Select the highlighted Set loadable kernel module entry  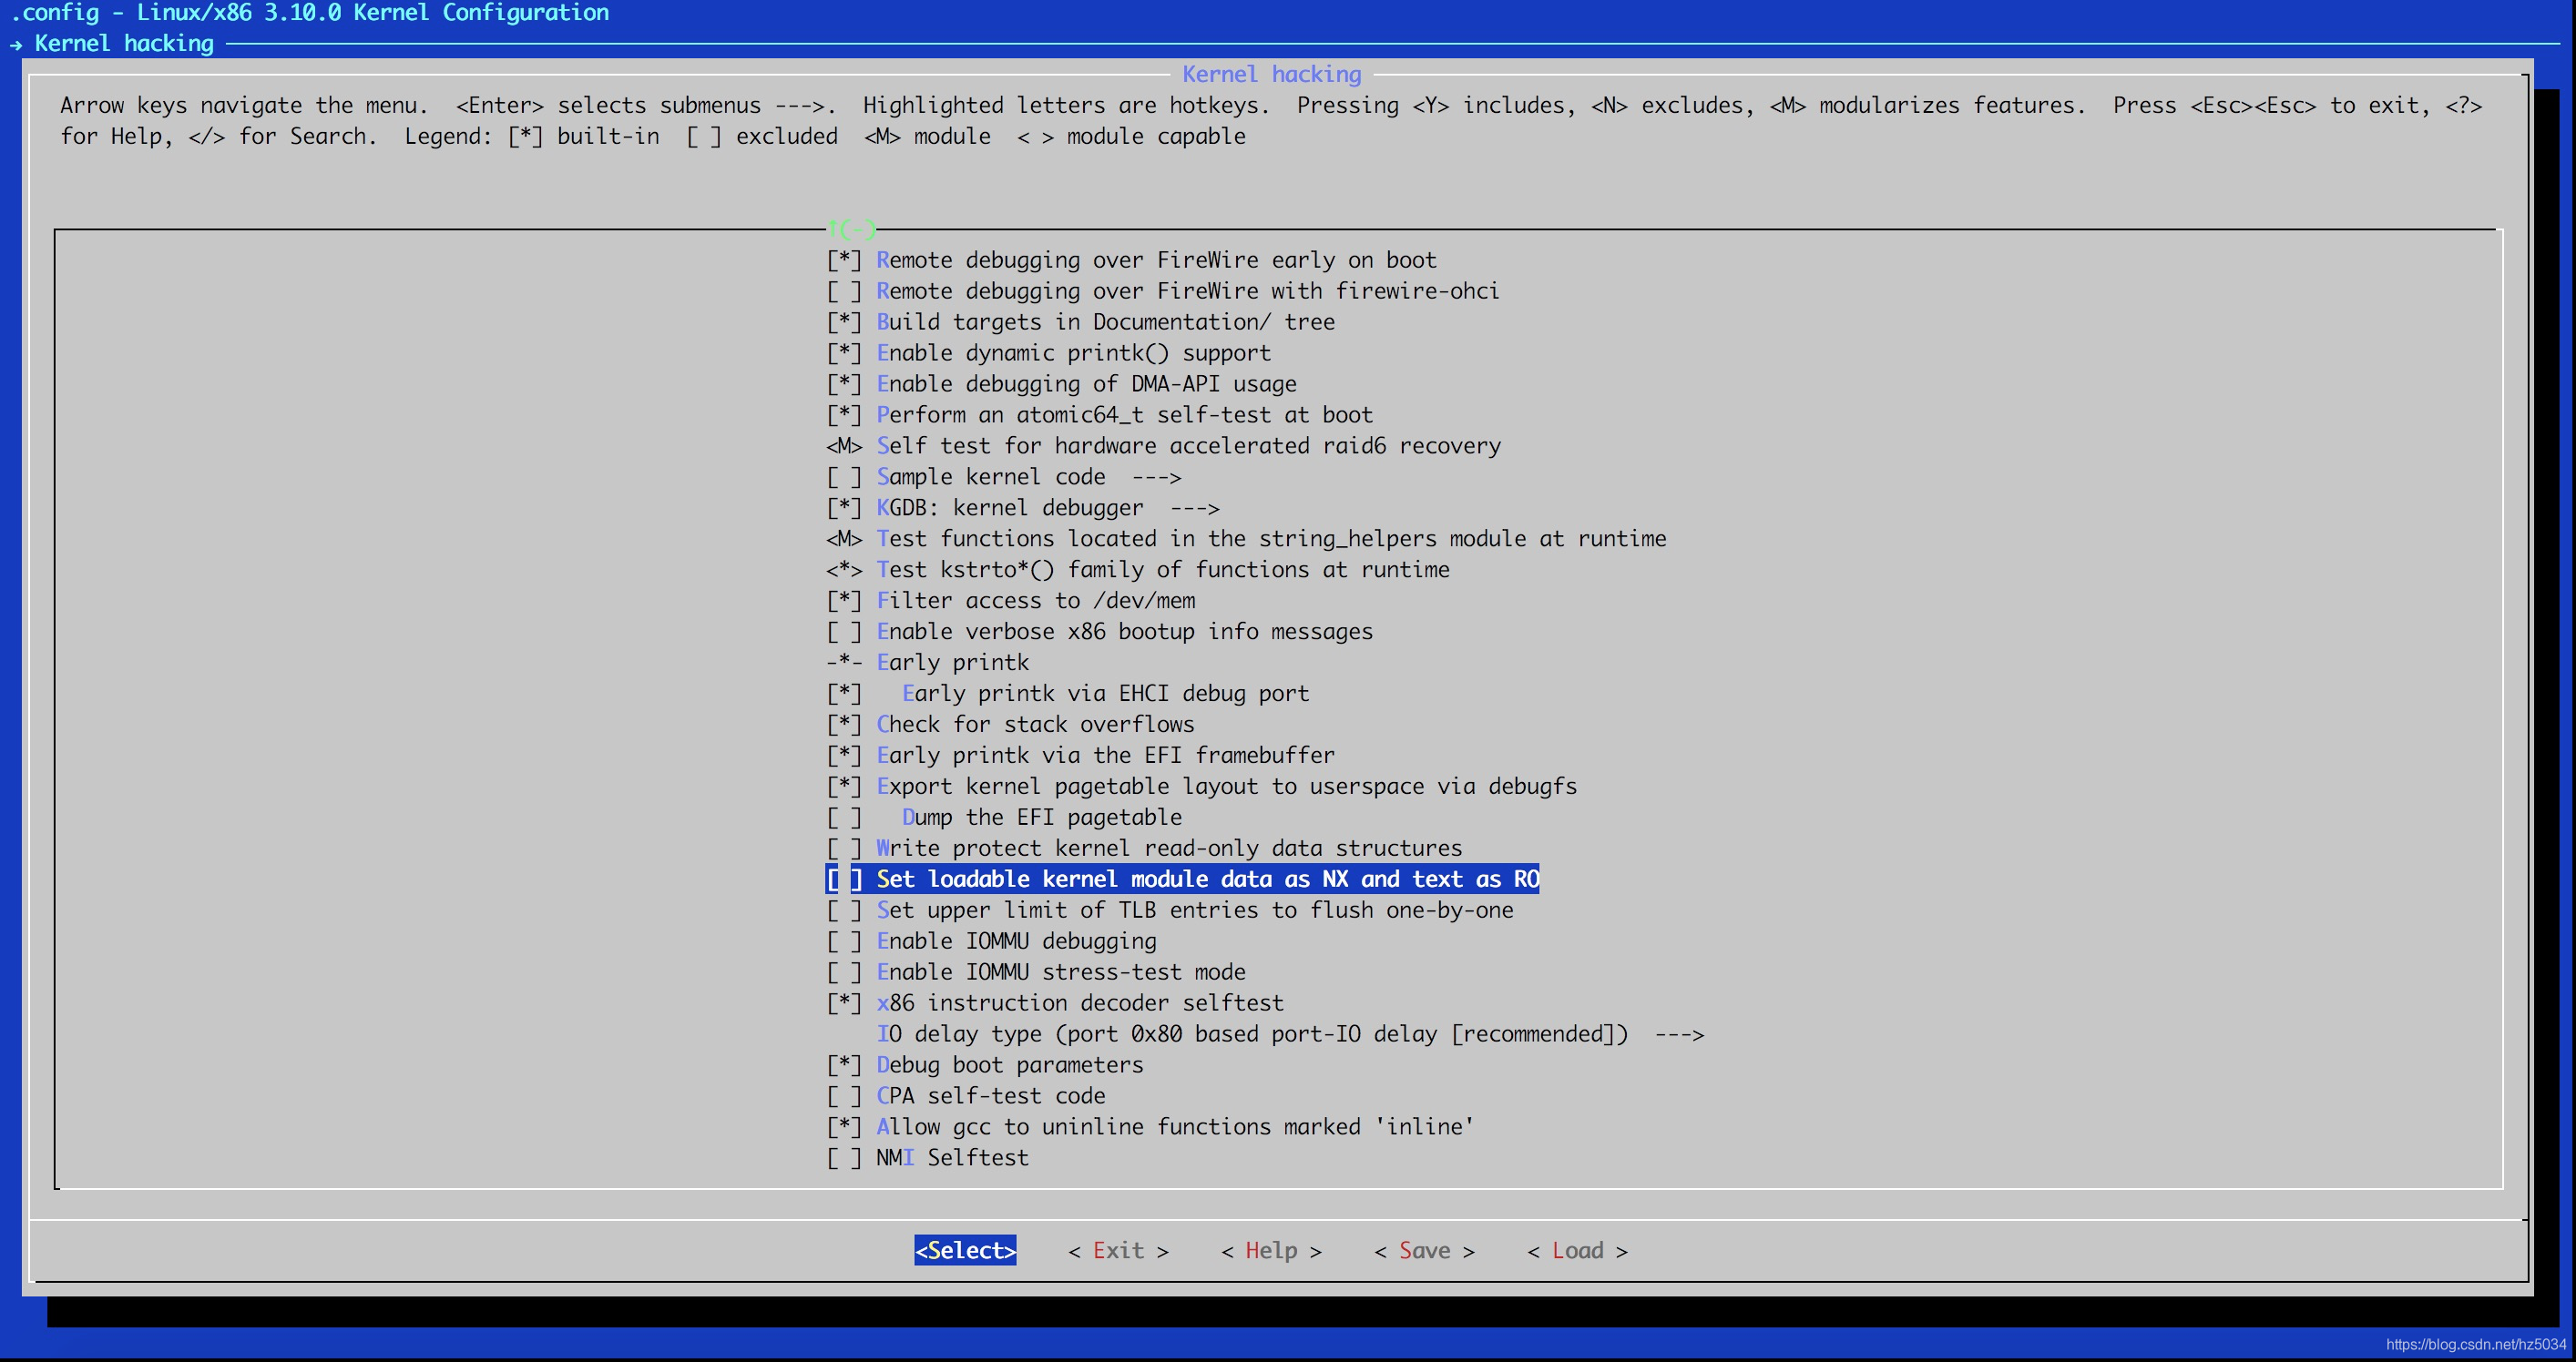click(1206, 879)
